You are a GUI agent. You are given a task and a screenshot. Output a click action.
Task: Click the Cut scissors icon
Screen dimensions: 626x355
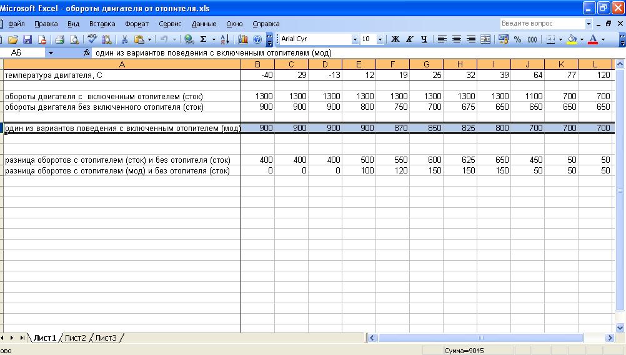coord(124,39)
